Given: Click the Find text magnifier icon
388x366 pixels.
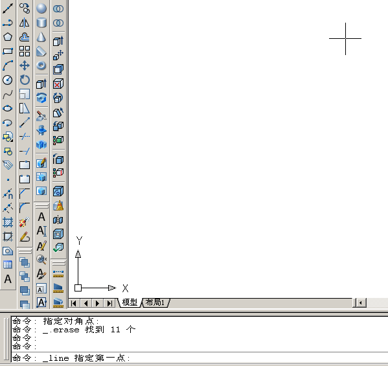Looking at the screenshot, I should click(x=41, y=260).
